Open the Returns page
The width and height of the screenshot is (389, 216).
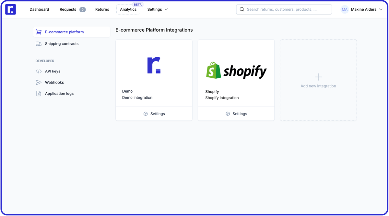102,9
